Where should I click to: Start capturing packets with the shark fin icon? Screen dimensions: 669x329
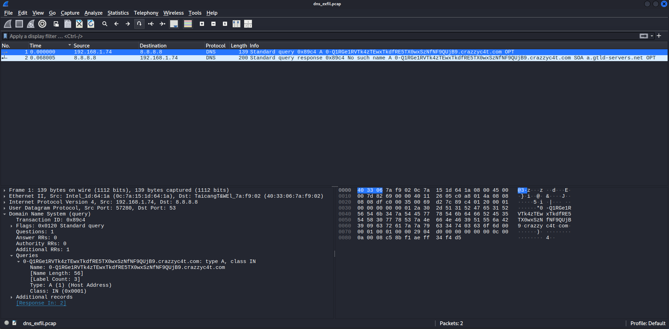8,24
